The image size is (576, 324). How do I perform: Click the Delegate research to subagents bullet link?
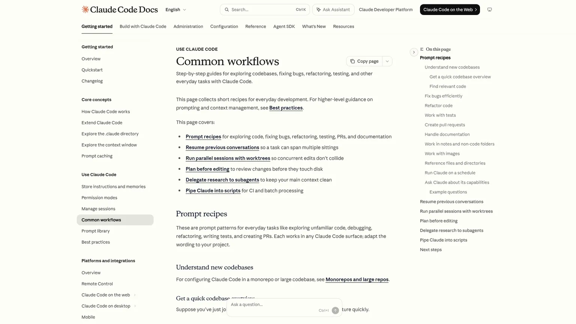(x=222, y=180)
